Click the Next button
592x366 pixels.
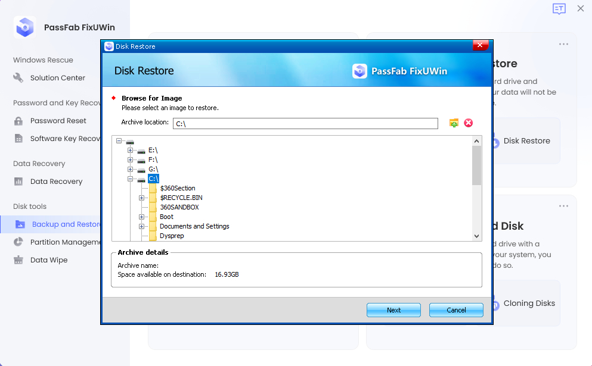click(x=393, y=310)
